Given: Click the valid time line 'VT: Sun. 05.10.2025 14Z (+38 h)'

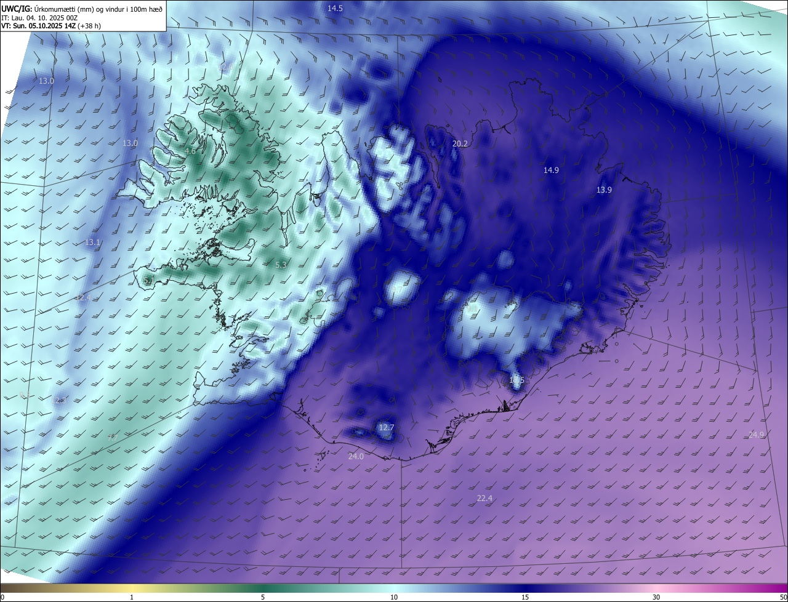Looking at the screenshot, I should pos(51,26).
